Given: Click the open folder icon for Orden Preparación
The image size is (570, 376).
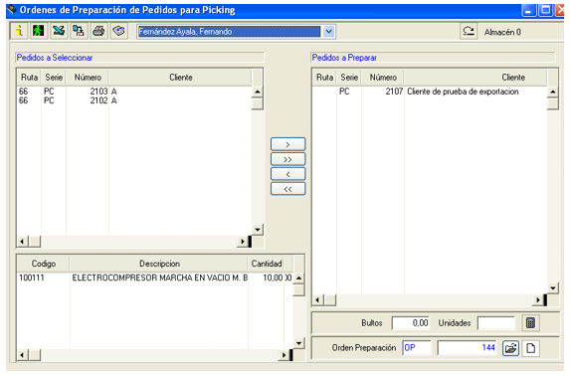Looking at the screenshot, I should 510,348.
